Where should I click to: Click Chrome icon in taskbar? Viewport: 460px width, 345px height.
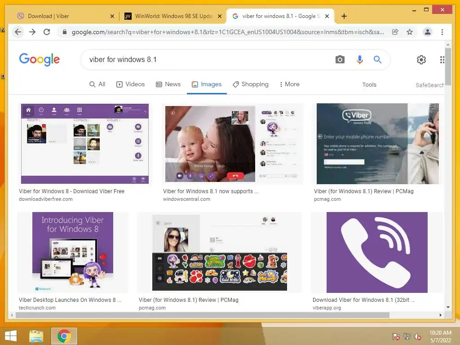pos(64,336)
